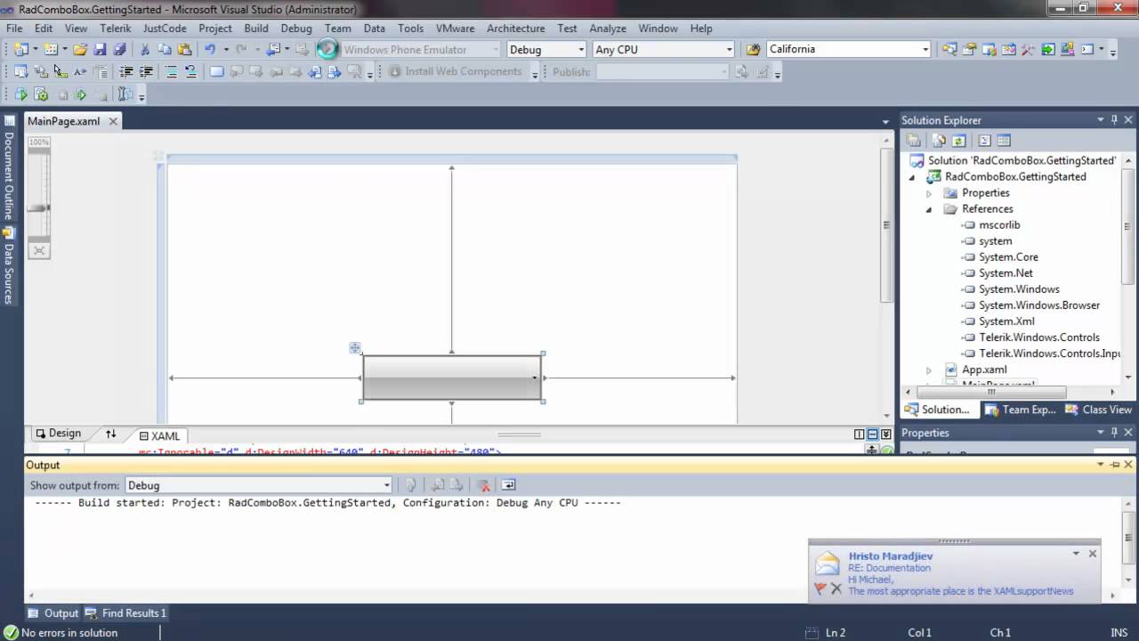Select mscorlib reference
This screenshot has height=641, width=1139.
(999, 225)
